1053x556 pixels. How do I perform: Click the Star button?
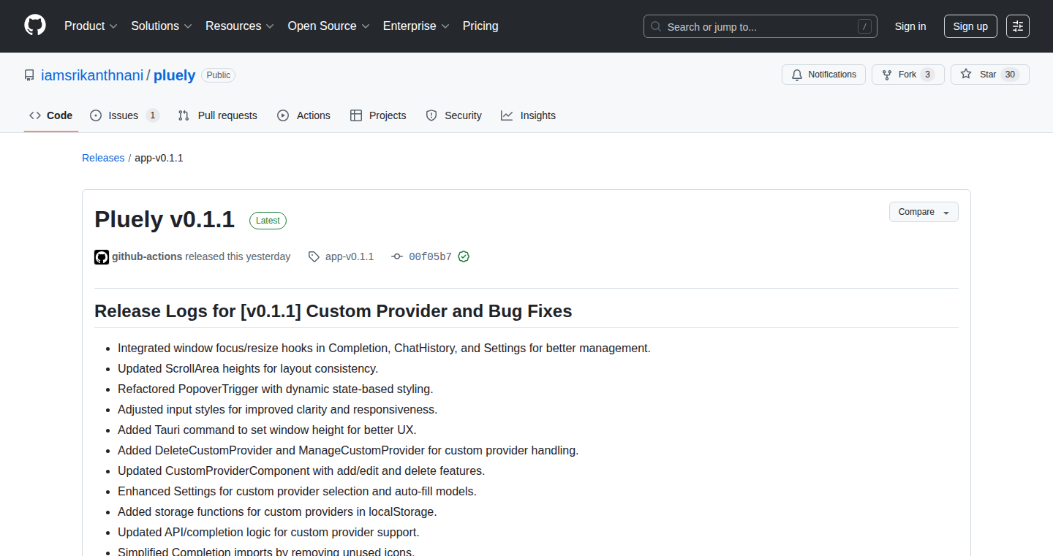990,75
